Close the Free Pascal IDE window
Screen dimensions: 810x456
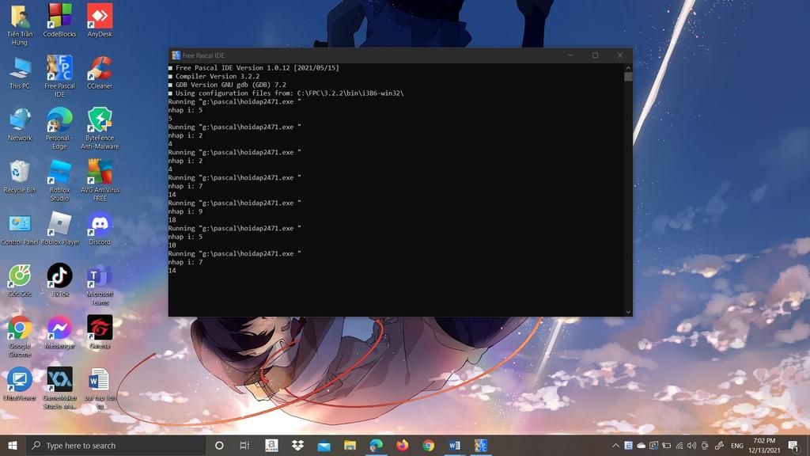click(620, 55)
